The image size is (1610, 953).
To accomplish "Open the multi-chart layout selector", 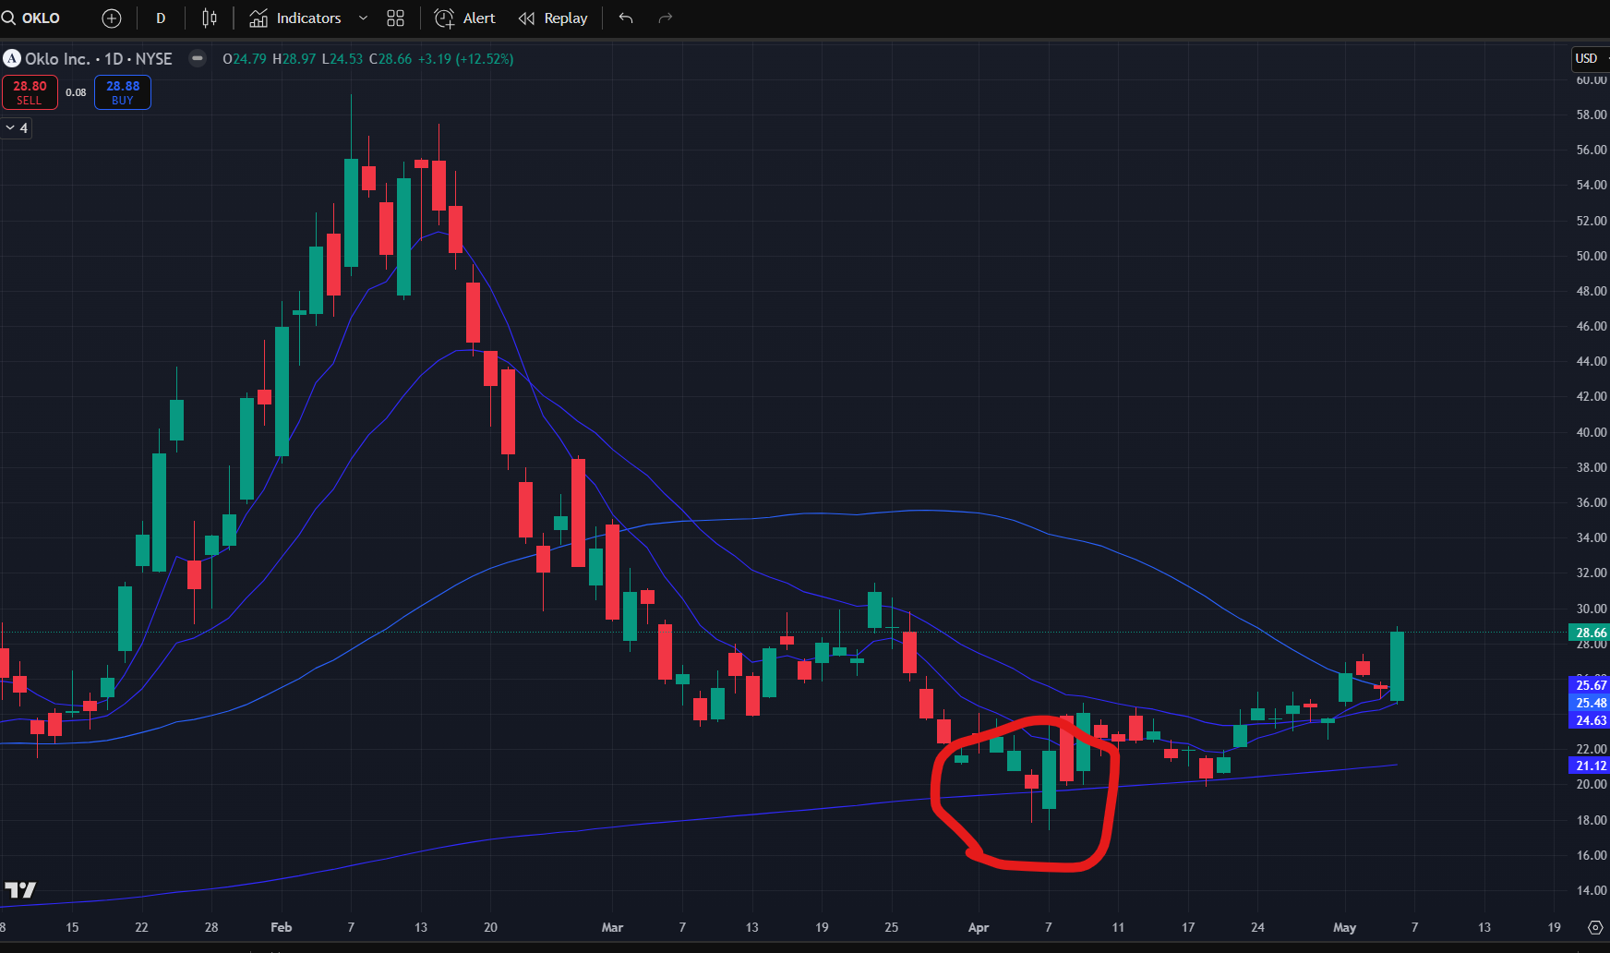I will click(395, 18).
